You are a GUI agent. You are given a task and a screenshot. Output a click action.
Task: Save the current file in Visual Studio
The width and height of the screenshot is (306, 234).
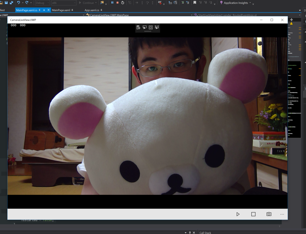point(6,2)
